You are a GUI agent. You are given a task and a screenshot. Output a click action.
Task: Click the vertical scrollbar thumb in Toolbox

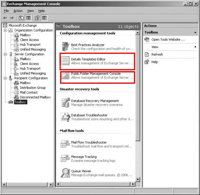coord(138,88)
